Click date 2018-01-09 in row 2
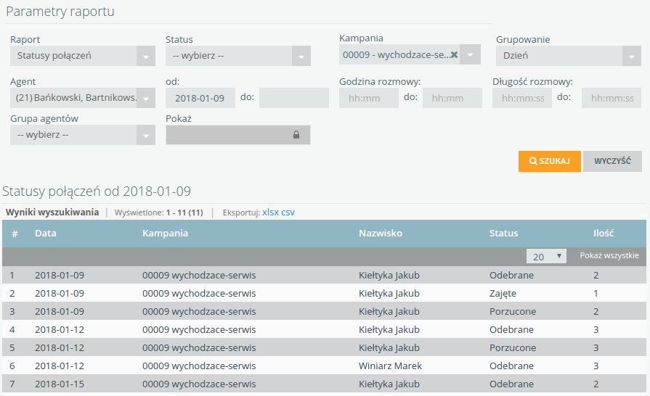Image resolution: width=650 pixels, height=396 pixels. [x=60, y=294]
